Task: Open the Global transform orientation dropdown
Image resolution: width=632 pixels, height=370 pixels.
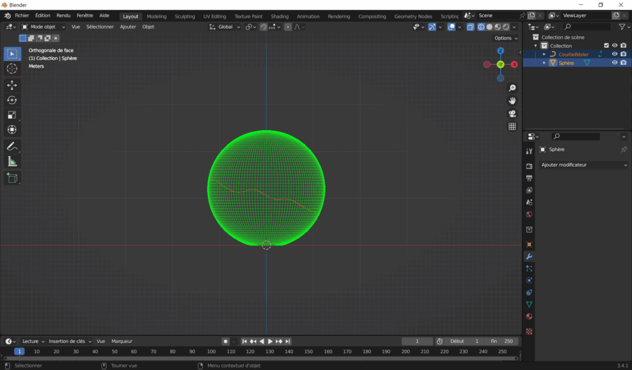Action: pyautogui.click(x=225, y=27)
